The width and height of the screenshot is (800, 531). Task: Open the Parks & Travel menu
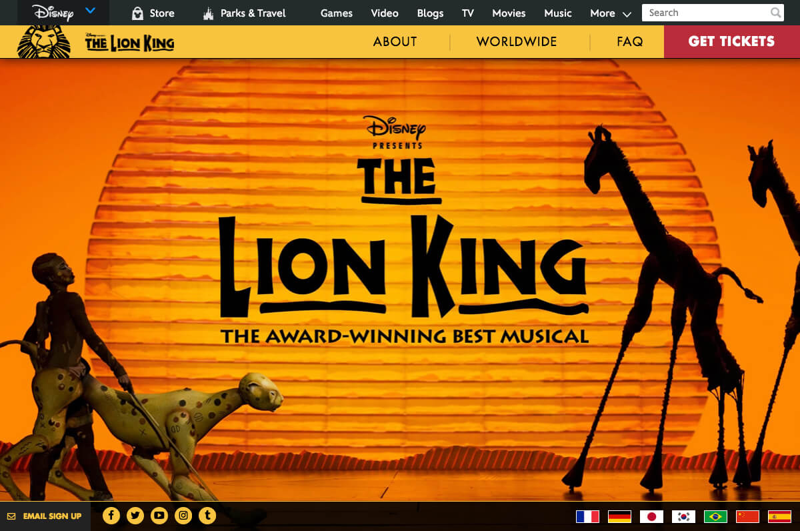point(245,13)
